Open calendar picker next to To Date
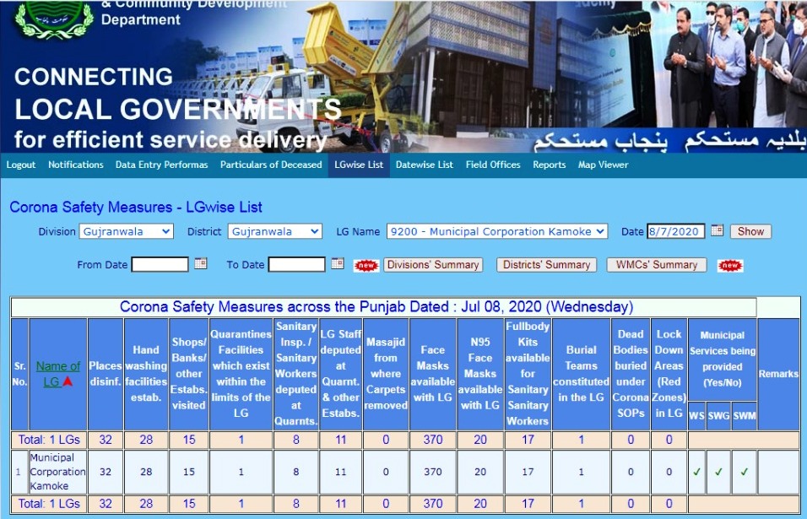The height and width of the screenshot is (519, 807). 337,264
